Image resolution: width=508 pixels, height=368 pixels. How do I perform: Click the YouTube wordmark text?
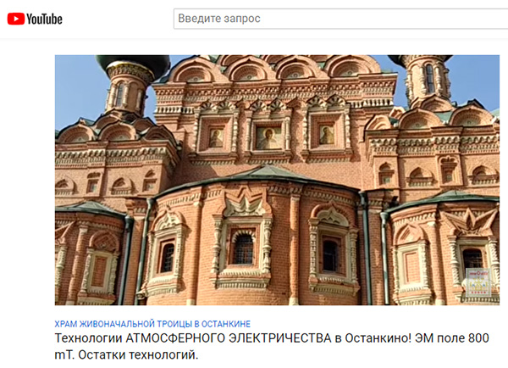pyautogui.click(x=44, y=19)
